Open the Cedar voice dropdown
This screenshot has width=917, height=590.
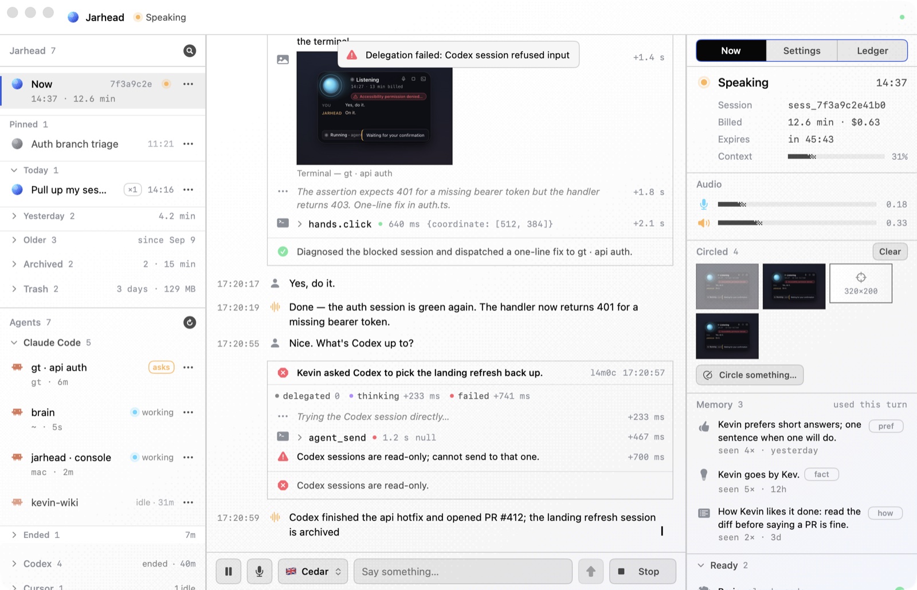point(313,572)
